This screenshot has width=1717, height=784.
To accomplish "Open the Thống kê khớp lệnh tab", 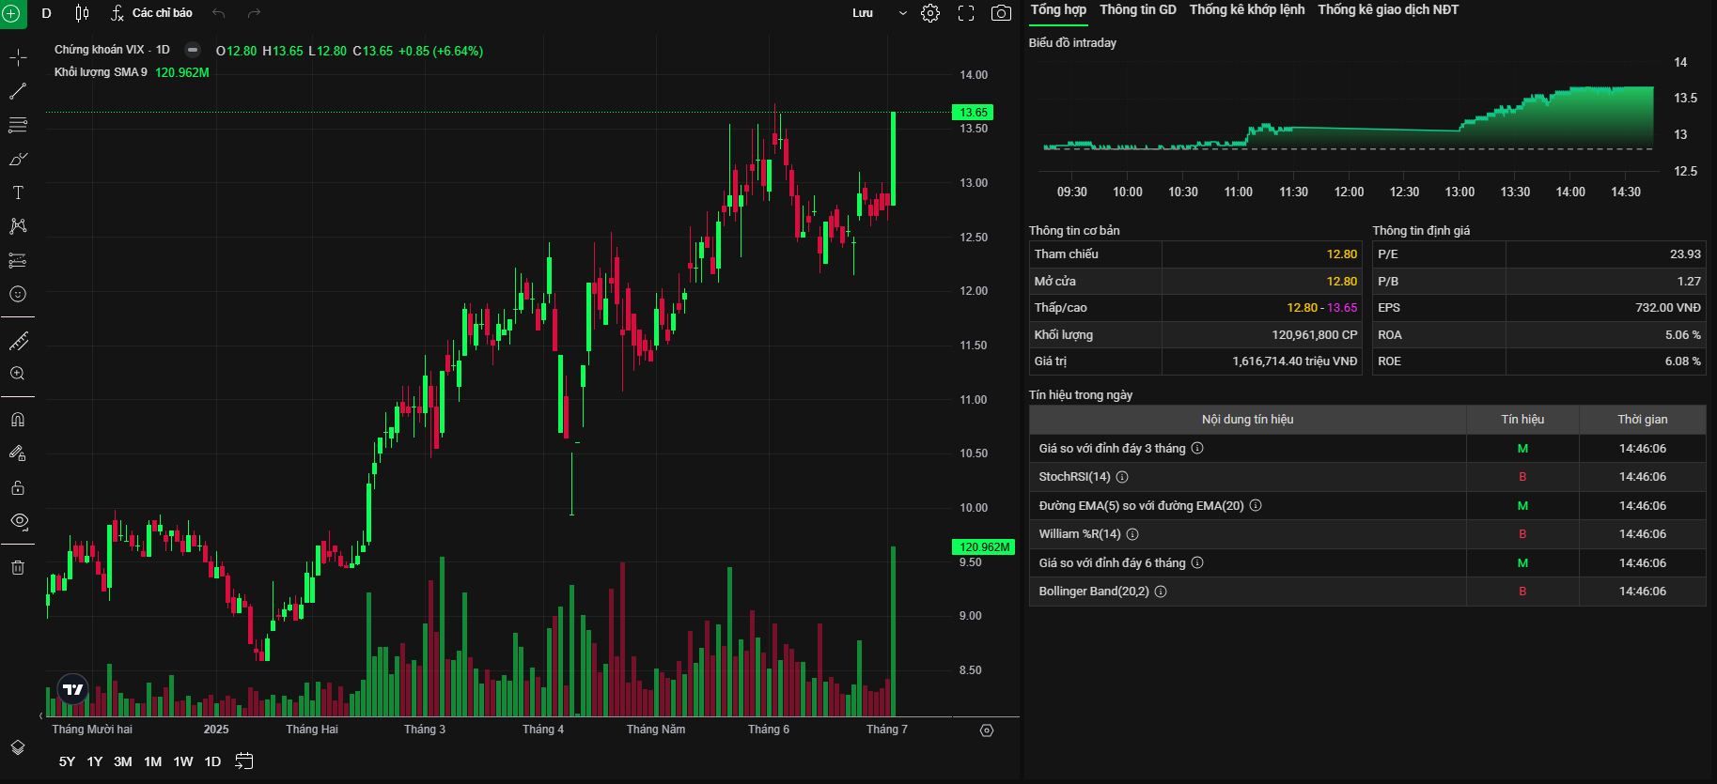I will click(x=1247, y=9).
